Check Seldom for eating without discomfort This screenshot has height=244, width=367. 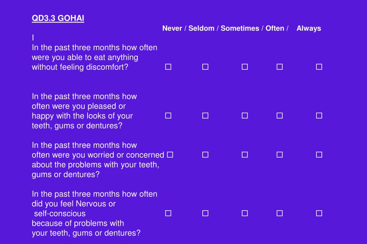(x=205, y=67)
